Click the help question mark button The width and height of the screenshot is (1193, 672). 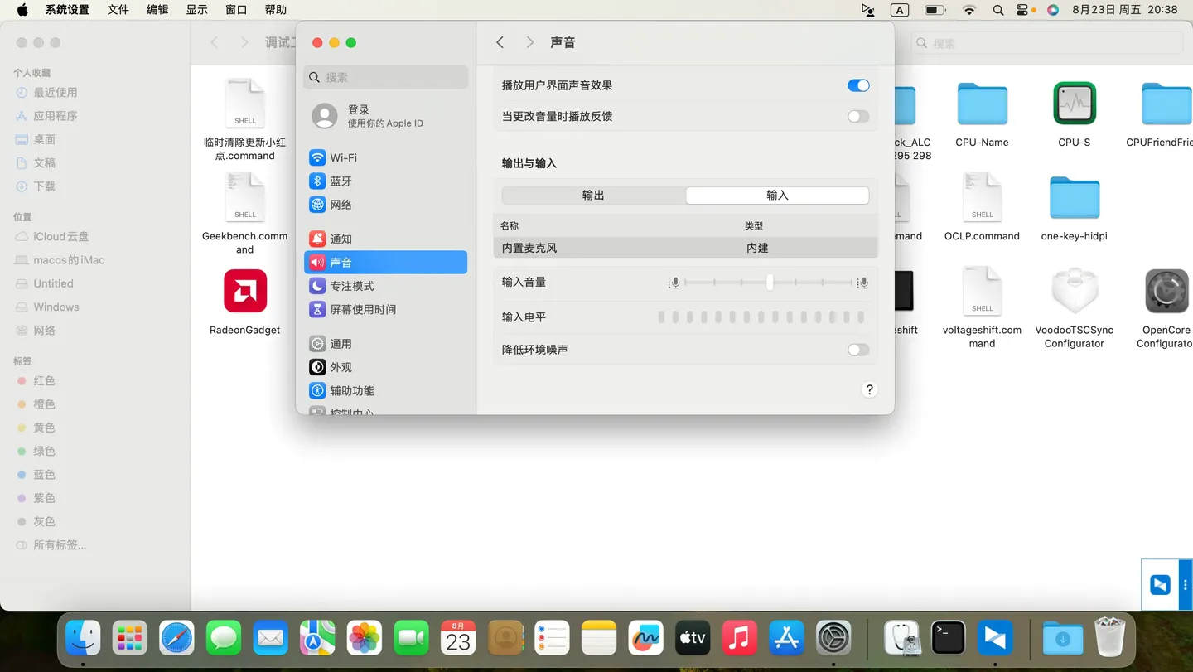pos(869,389)
